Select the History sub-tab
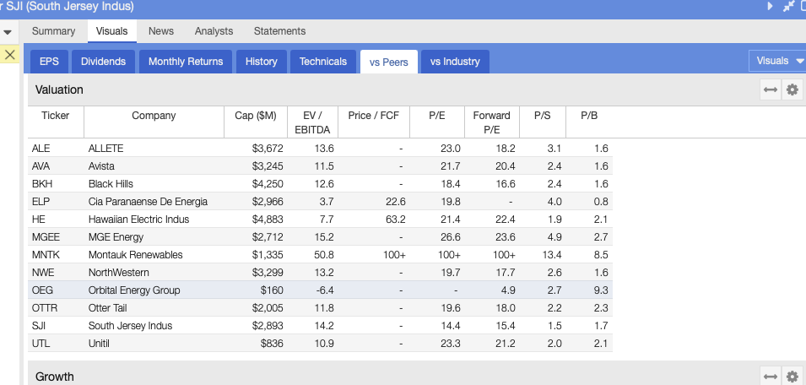The width and height of the screenshot is (806, 385). click(261, 62)
